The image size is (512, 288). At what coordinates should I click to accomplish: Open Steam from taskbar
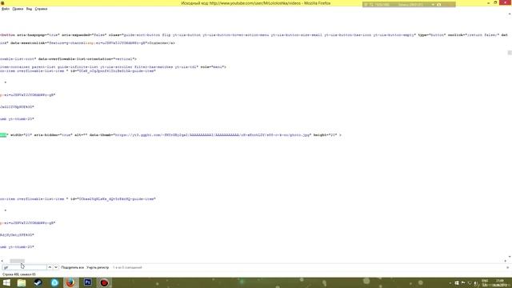tap(38, 282)
